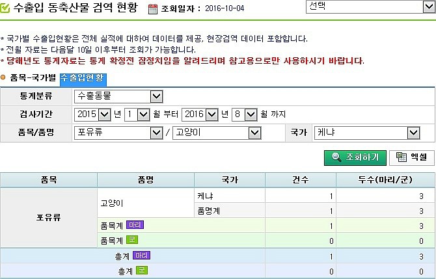Click the 통계분류 label cell
The height and width of the screenshot is (279, 436).
(36, 96)
